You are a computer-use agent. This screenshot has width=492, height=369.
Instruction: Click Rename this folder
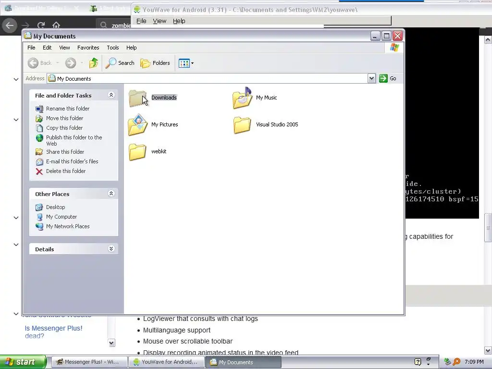[68, 109]
